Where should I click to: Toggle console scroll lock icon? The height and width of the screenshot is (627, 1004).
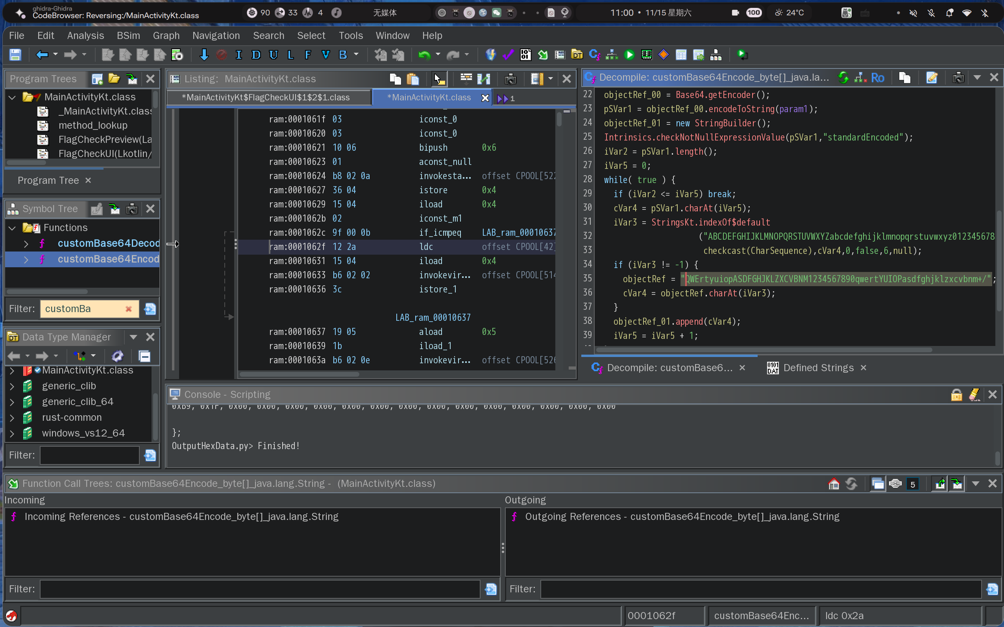click(x=956, y=394)
